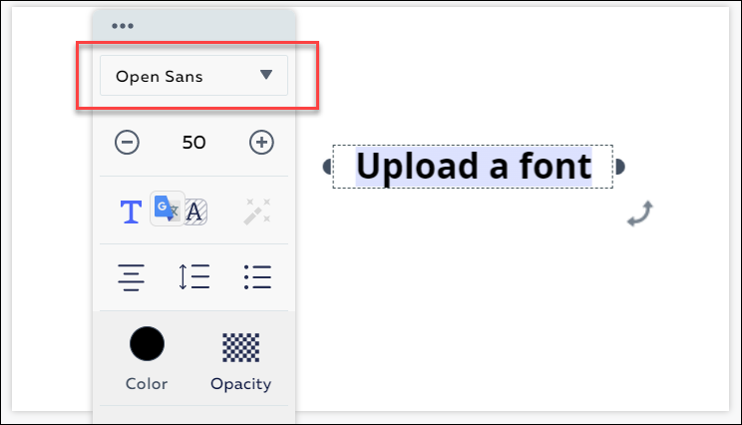Click the "Upload a font" text box
742x425 pixels.
tap(474, 167)
